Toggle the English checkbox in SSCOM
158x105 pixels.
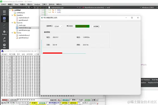(x=77, y=100)
